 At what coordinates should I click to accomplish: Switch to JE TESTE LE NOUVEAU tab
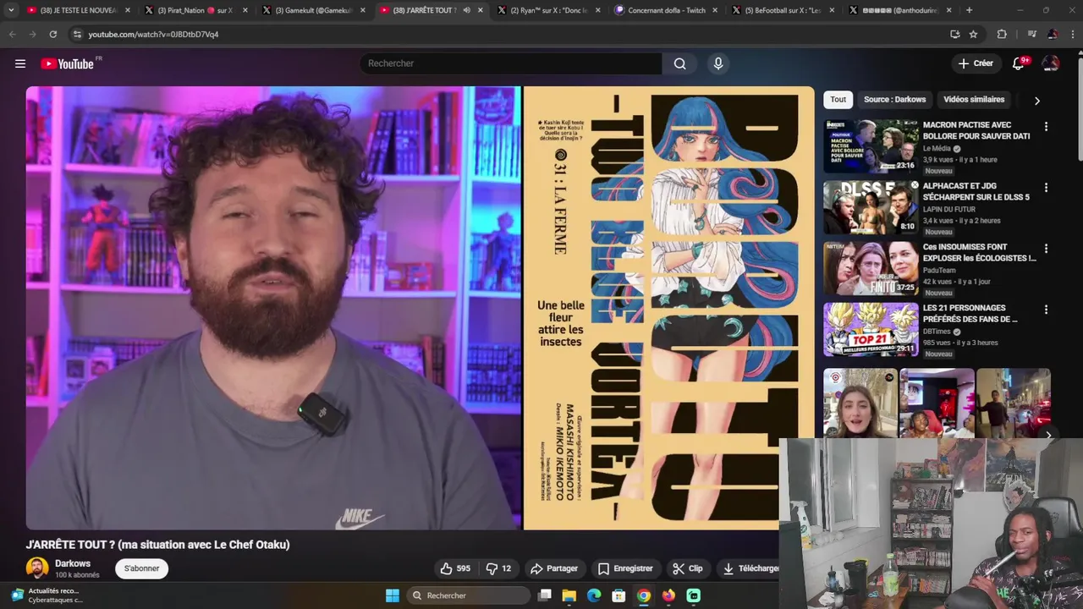point(78,10)
